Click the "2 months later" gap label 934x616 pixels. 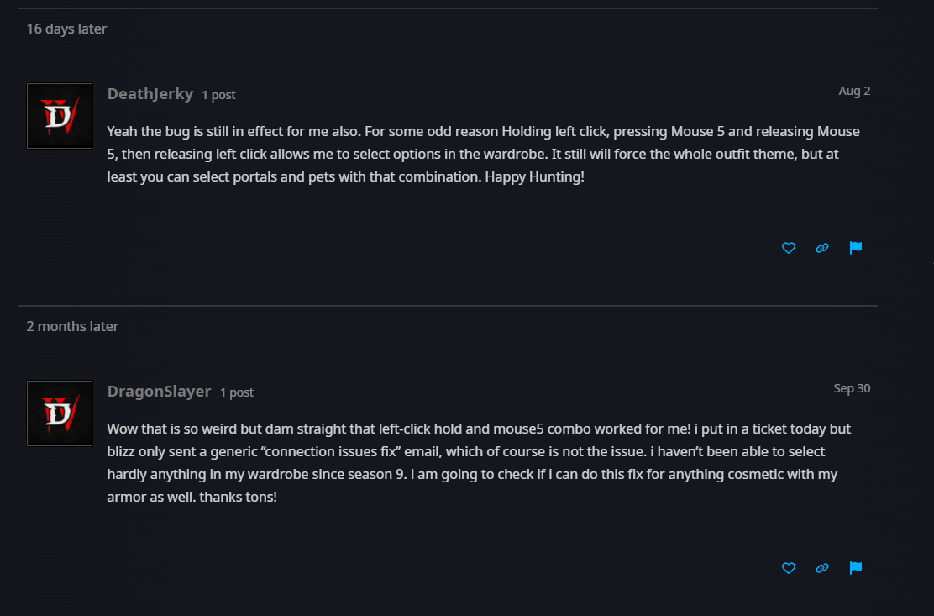click(x=72, y=326)
